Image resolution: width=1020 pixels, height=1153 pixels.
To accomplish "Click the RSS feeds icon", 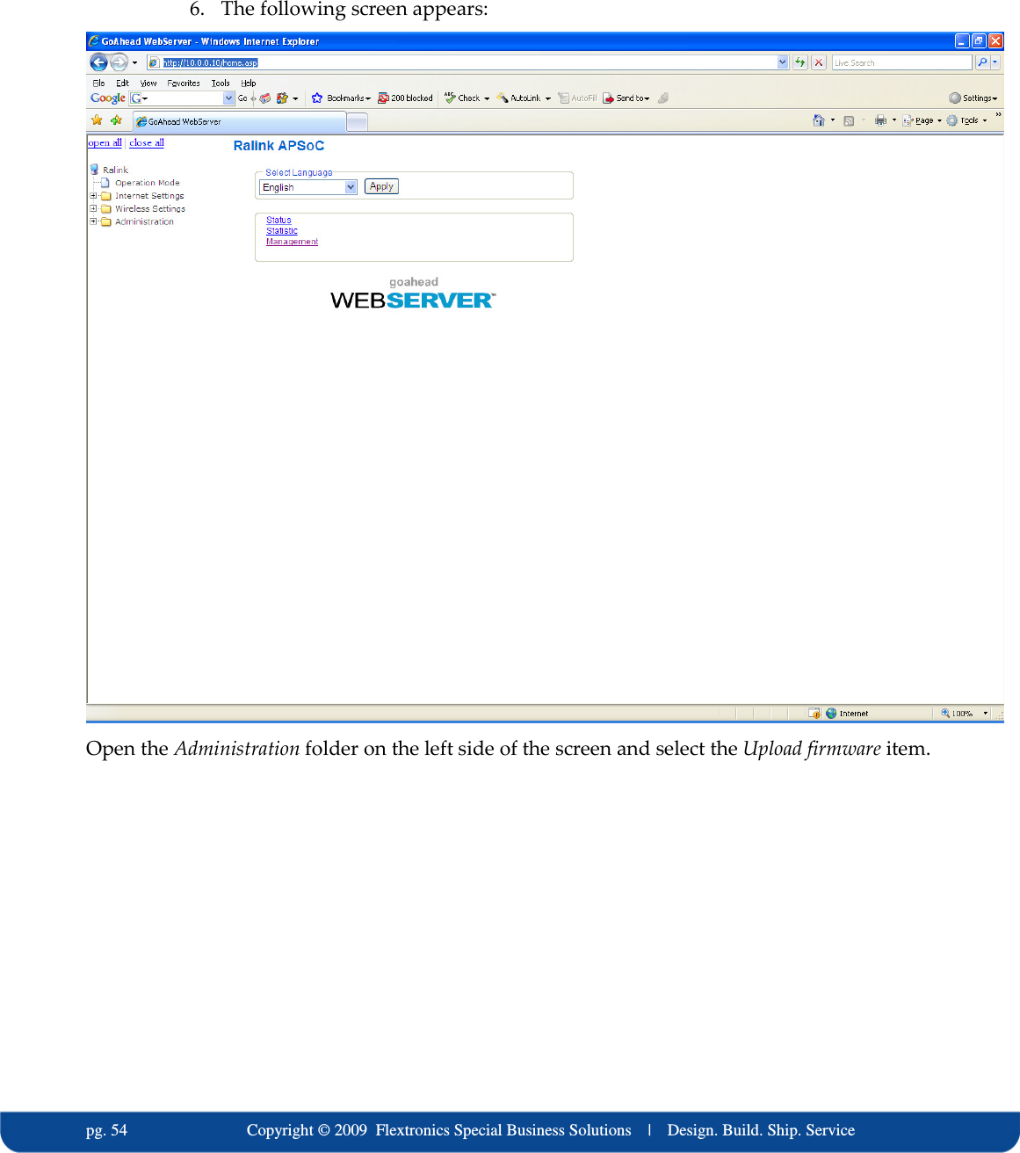I will (849, 120).
